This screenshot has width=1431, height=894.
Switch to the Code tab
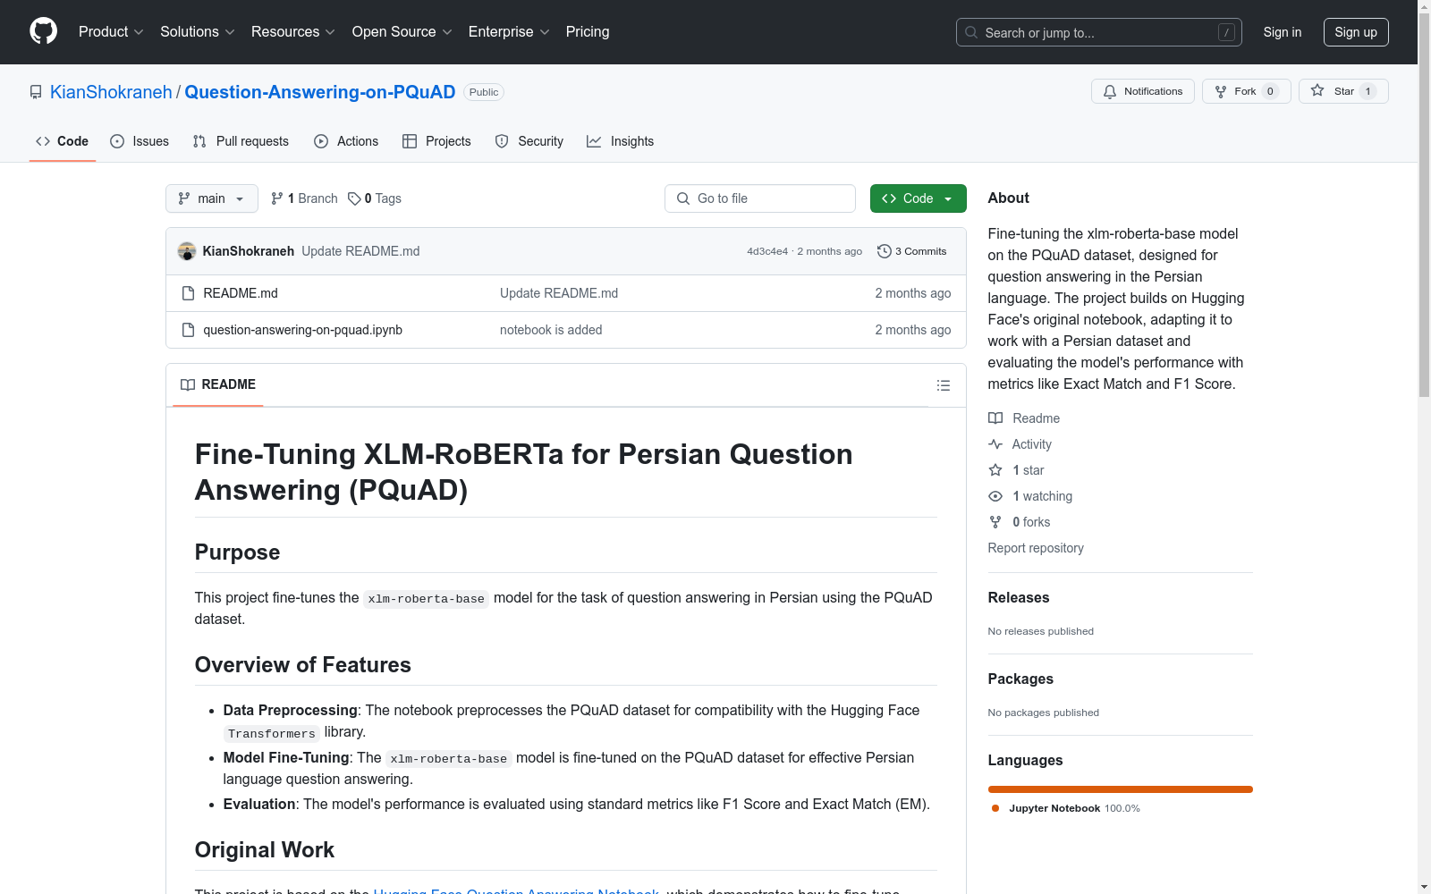pos(63,141)
